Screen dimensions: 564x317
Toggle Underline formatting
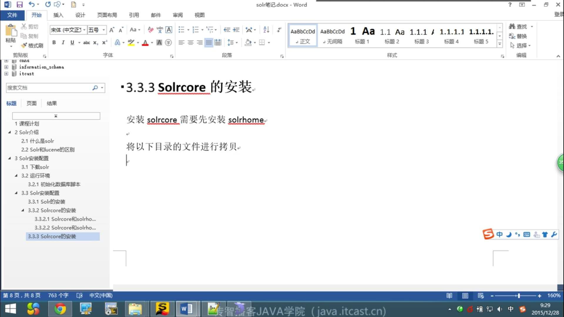(72, 43)
